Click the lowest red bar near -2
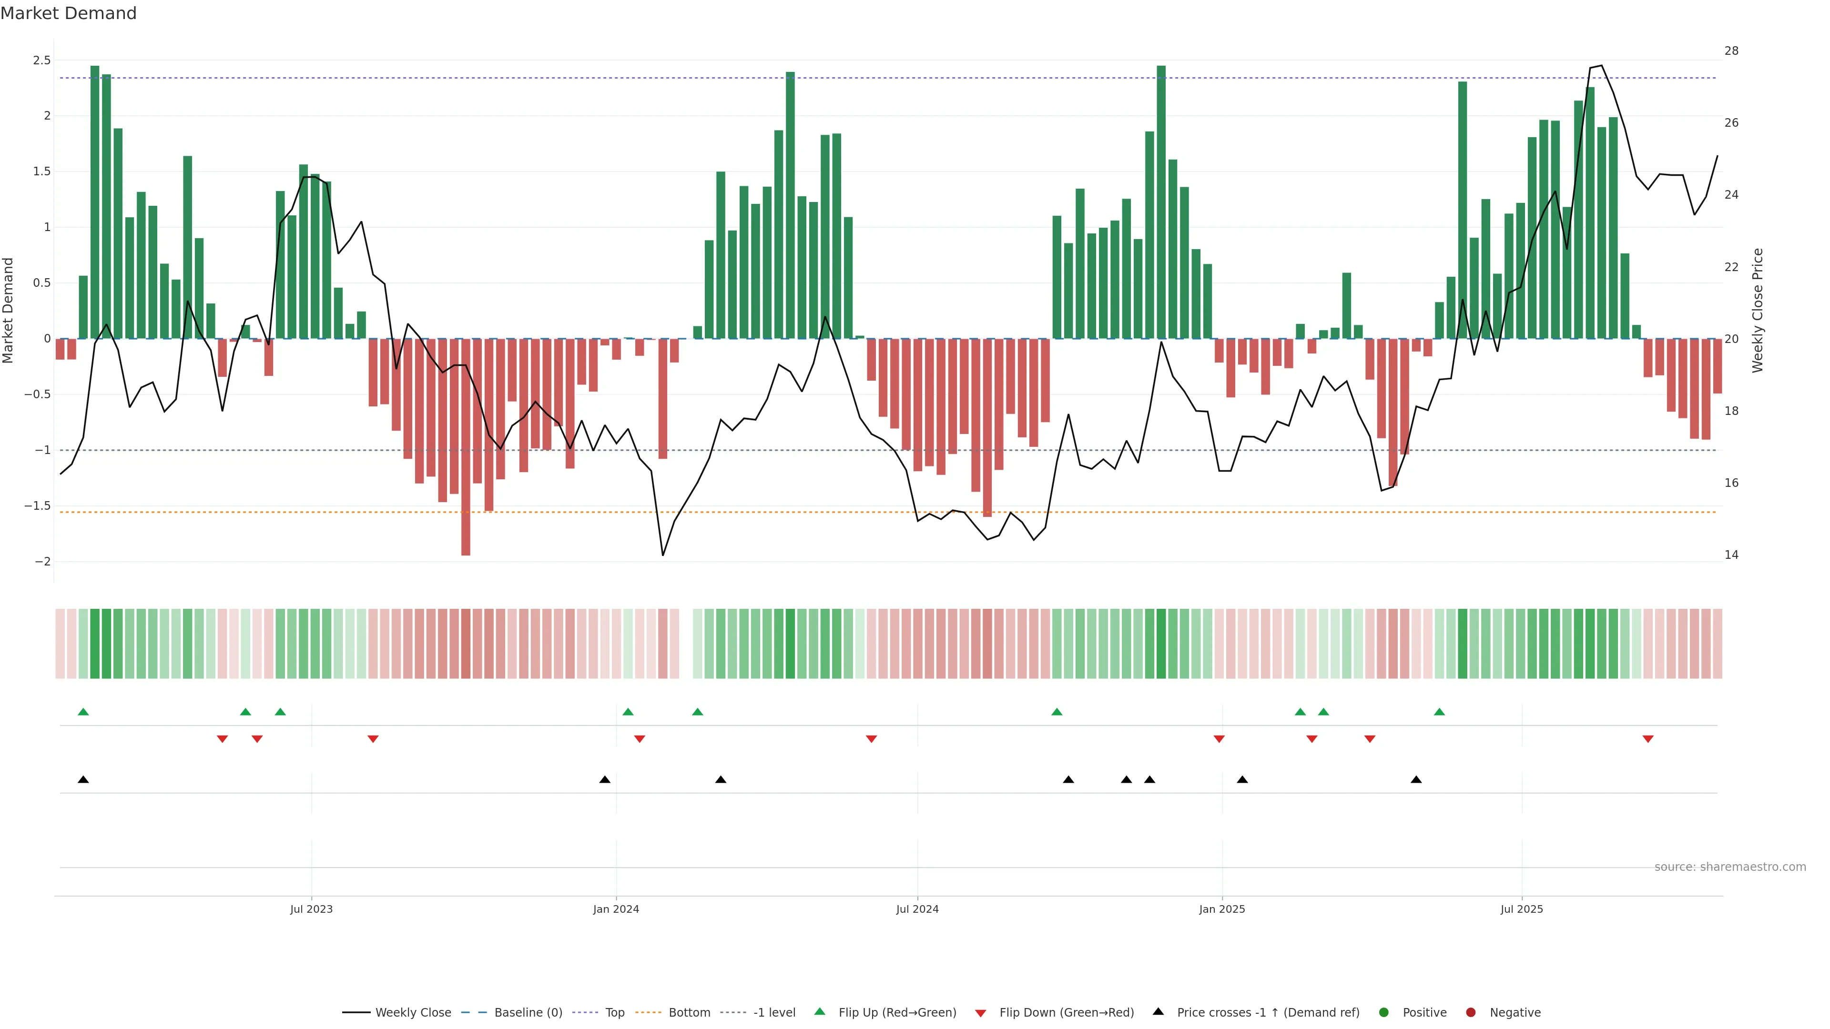 (465, 497)
